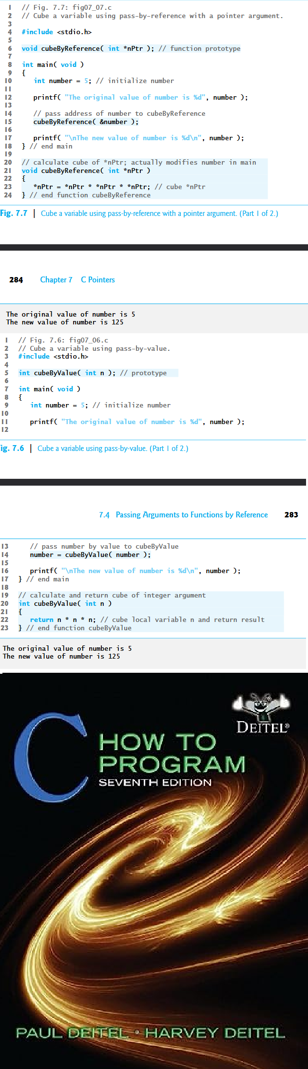Click the statement '*nPtr = *nPtr * *nPtr * *nPtr;'
Viewport: 308px width, 1069px height.
click(x=92, y=187)
